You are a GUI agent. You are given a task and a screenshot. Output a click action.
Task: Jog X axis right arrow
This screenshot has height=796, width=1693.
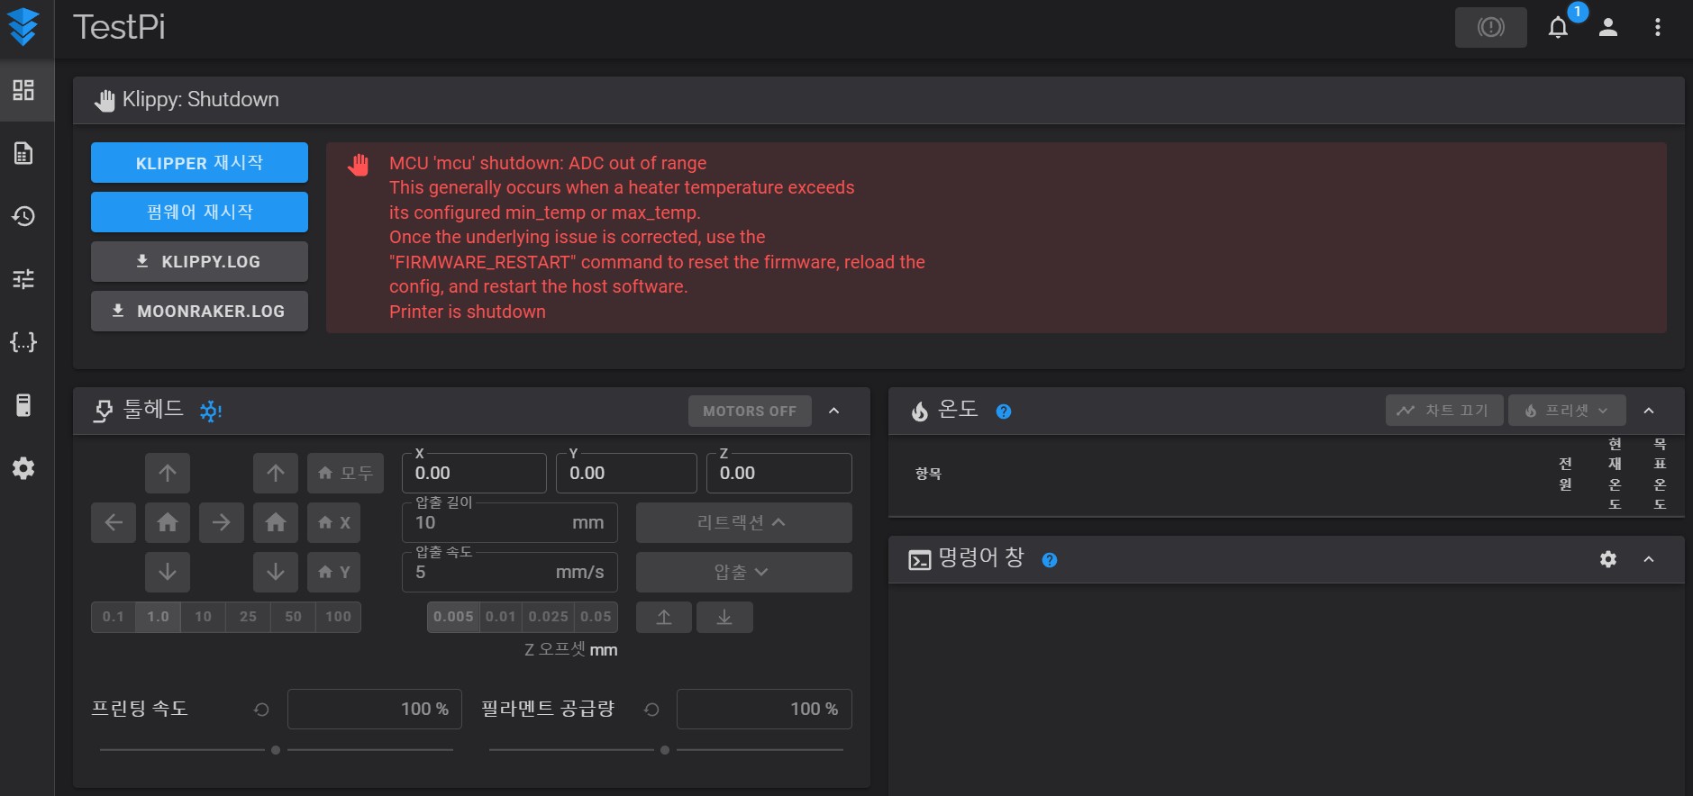(222, 522)
